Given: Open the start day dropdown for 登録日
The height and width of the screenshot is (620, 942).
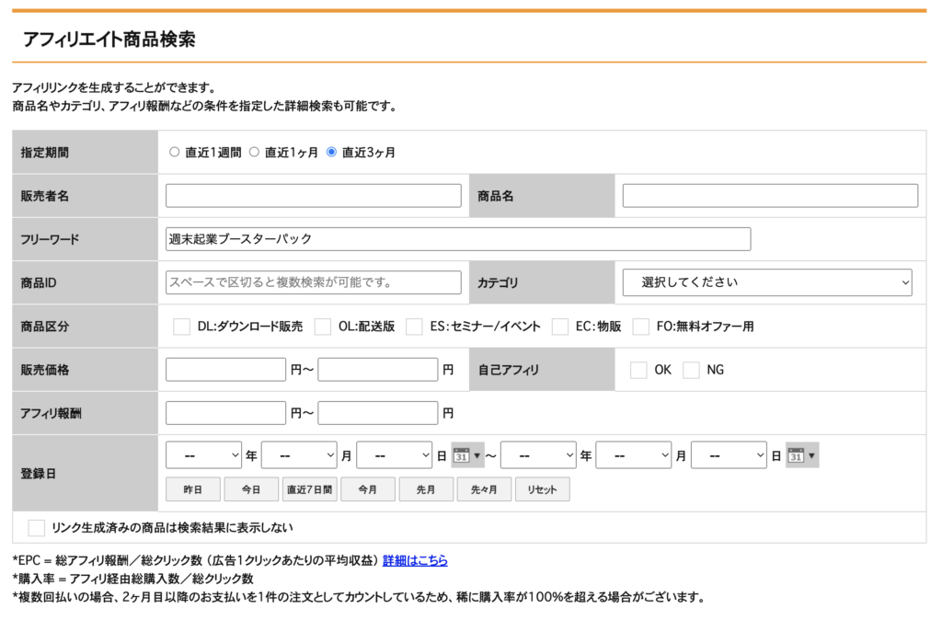Looking at the screenshot, I should [x=394, y=455].
